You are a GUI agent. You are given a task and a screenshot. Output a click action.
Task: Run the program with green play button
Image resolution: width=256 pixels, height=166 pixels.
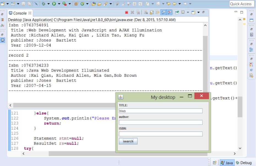coord(54,4)
